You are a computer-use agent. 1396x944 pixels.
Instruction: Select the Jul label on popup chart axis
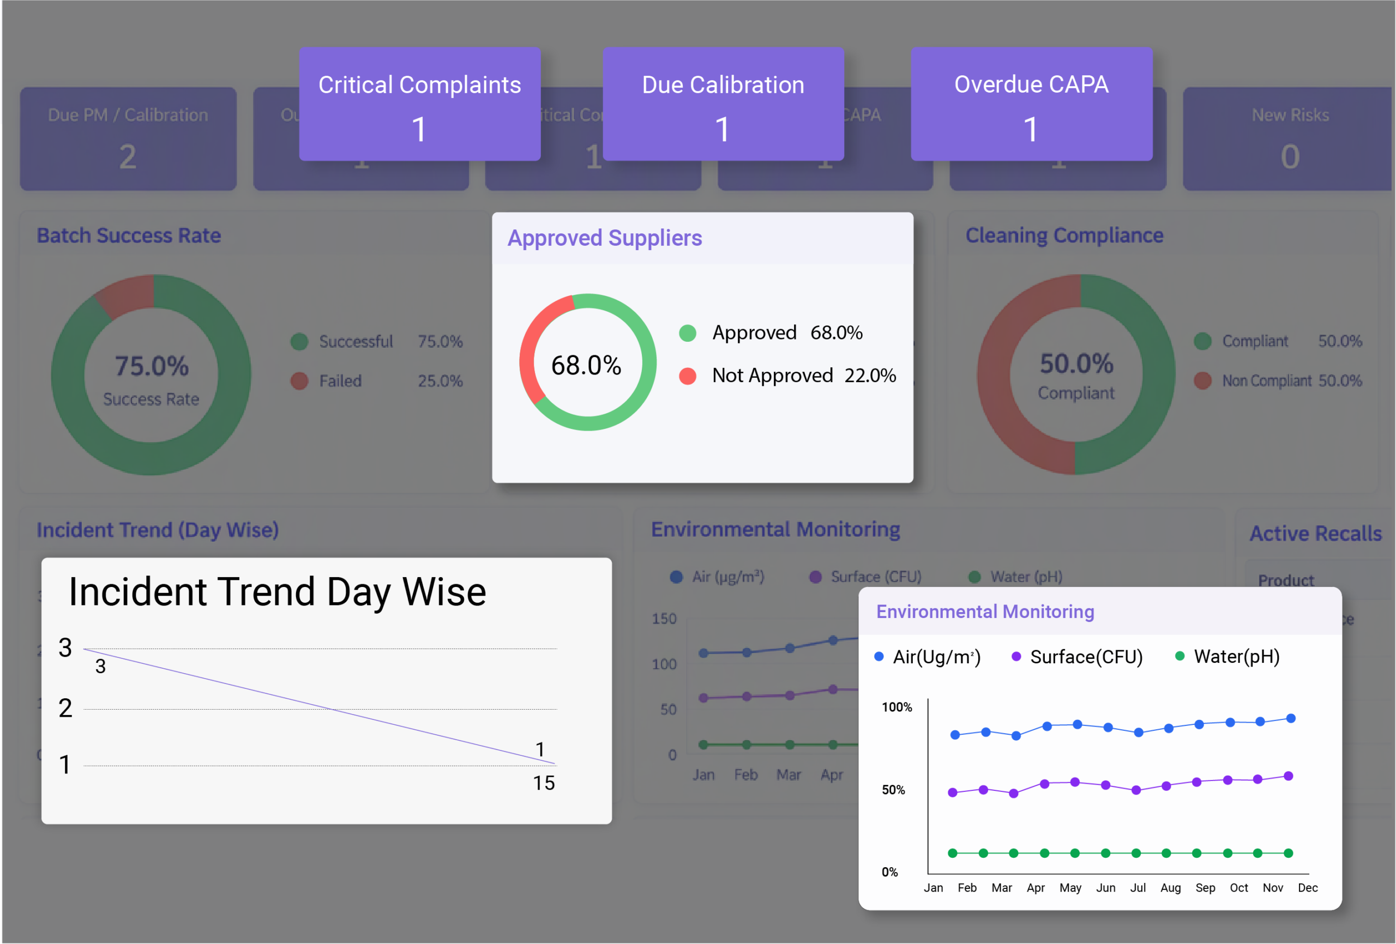click(x=1138, y=888)
